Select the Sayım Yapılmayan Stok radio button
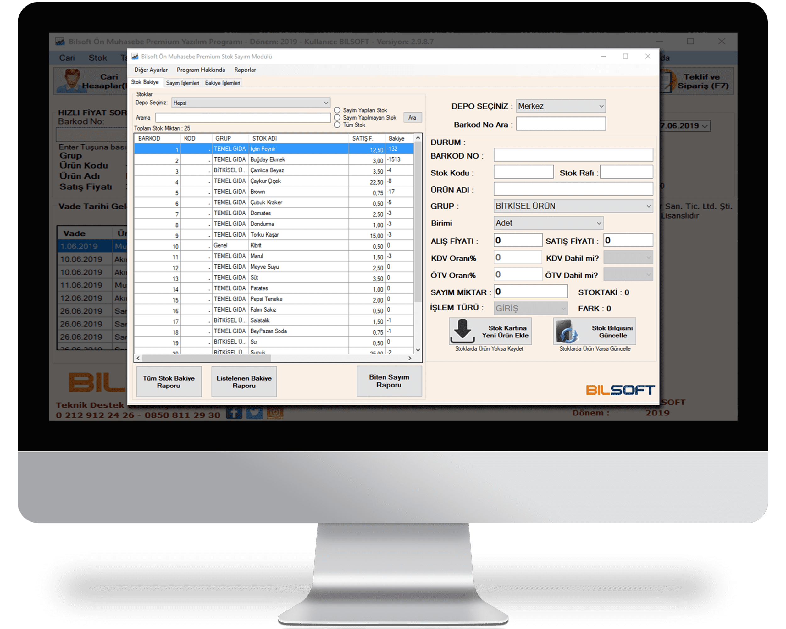Image resolution: width=786 pixels, height=629 pixels. point(337,117)
